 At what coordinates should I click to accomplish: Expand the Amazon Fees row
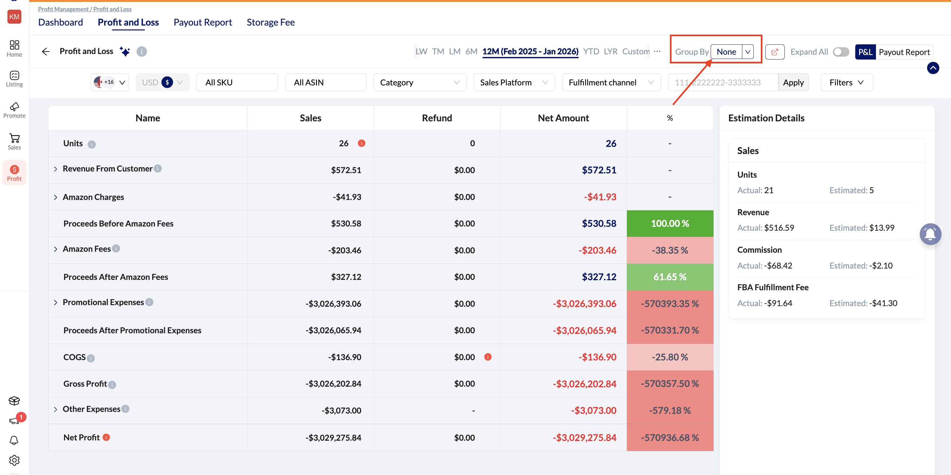point(56,249)
